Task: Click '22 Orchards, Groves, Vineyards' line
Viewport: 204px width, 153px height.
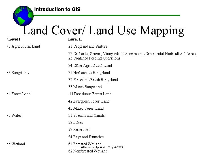Action: pyautogui.click(x=132, y=54)
